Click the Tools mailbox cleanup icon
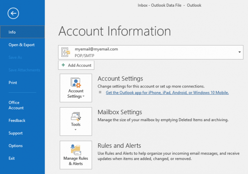This screenshot has width=248, height=174. coord(76,117)
